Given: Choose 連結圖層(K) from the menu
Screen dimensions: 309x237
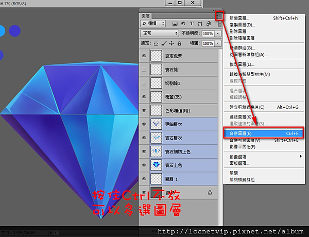Looking at the screenshot, I should pyautogui.click(x=264, y=117).
